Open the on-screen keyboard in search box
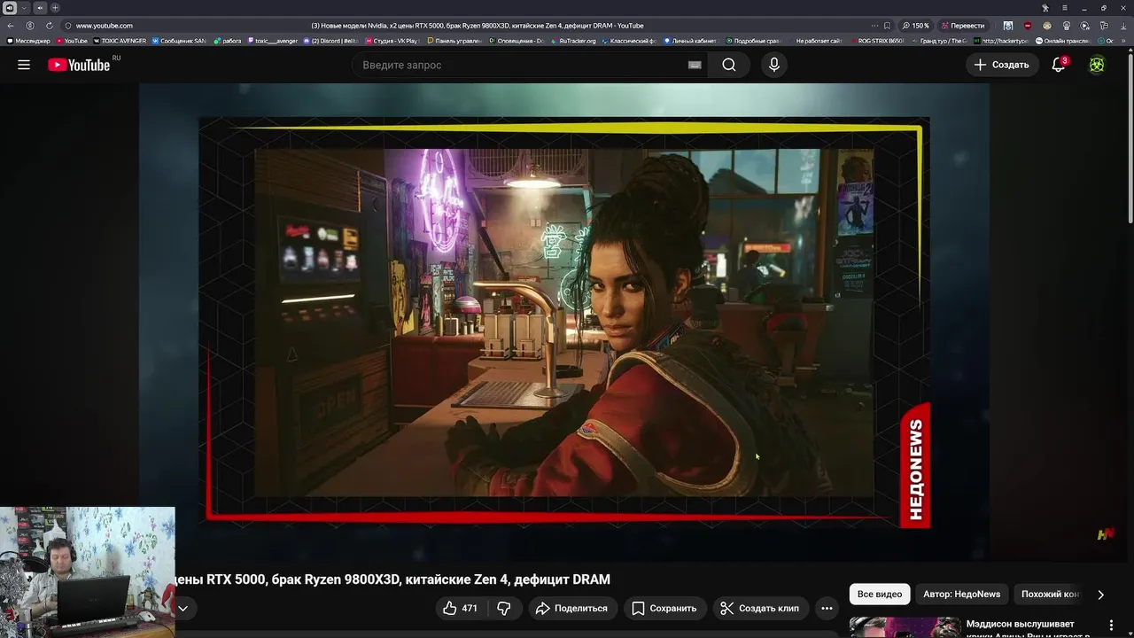1134x638 pixels. click(x=695, y=65)
